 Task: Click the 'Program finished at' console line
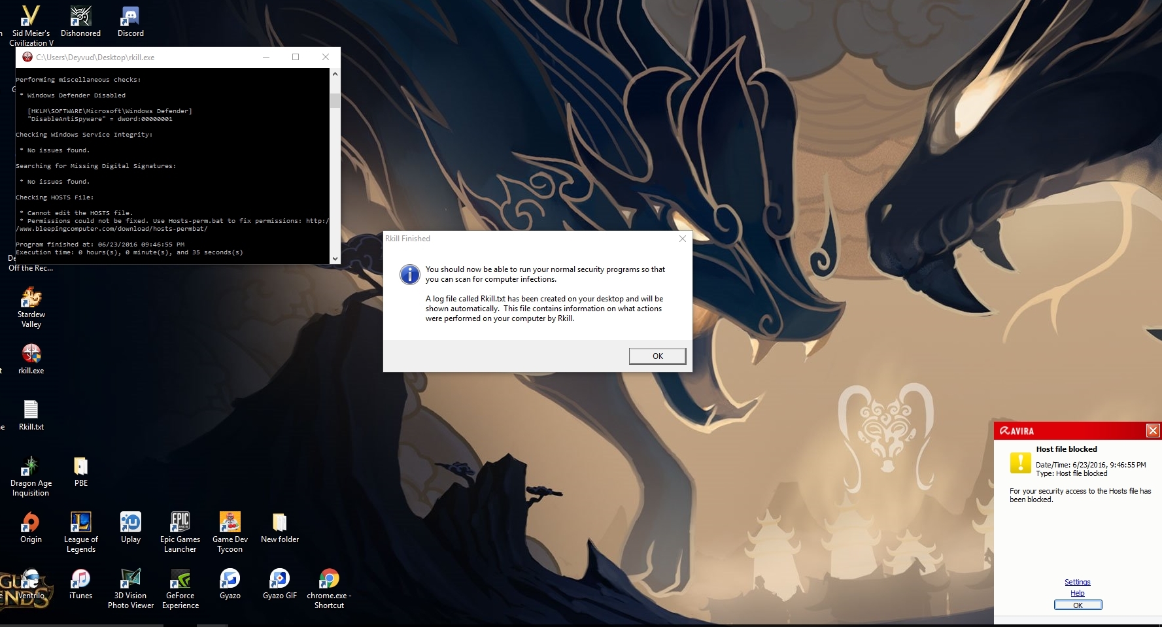(100, 245)
